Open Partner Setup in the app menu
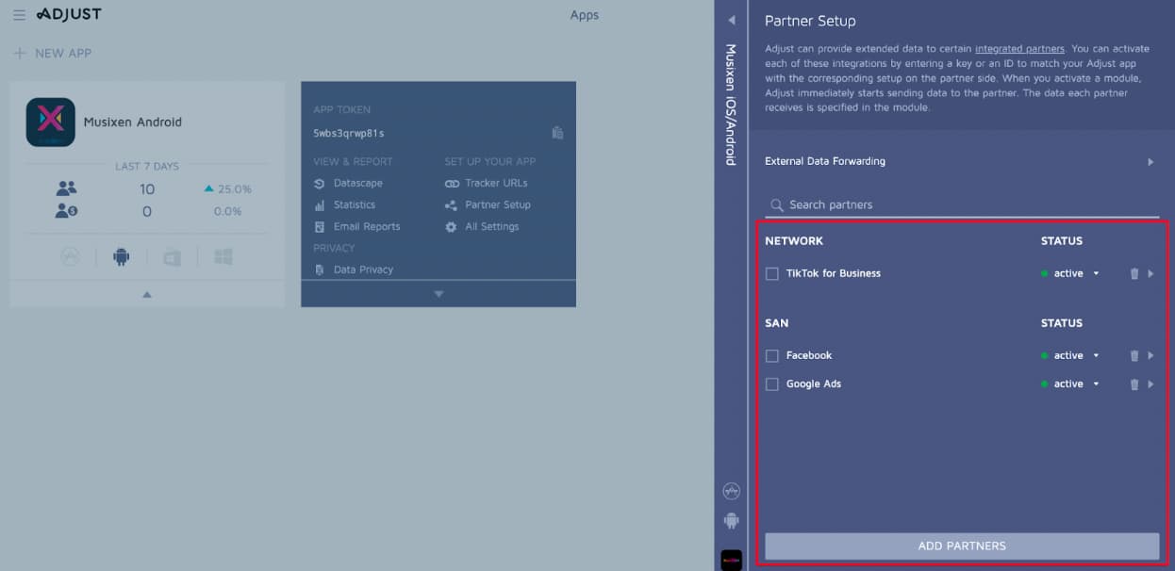The image size is (1175, 571). 498,204
